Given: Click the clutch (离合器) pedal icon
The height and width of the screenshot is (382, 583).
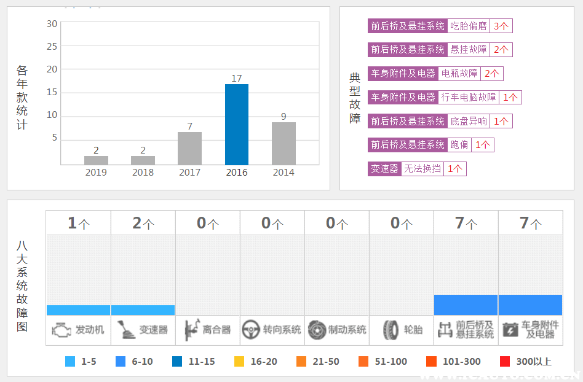Looking at the screenshot, I should pos(191,330).
